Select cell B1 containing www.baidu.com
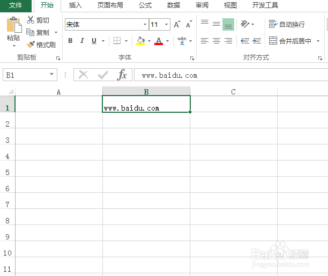Screen dimensions: 328x276 tap(146, 104)
